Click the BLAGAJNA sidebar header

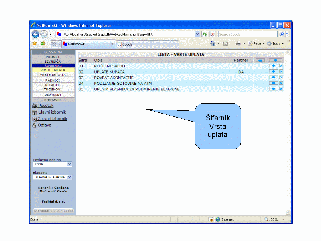coord(53,52)
